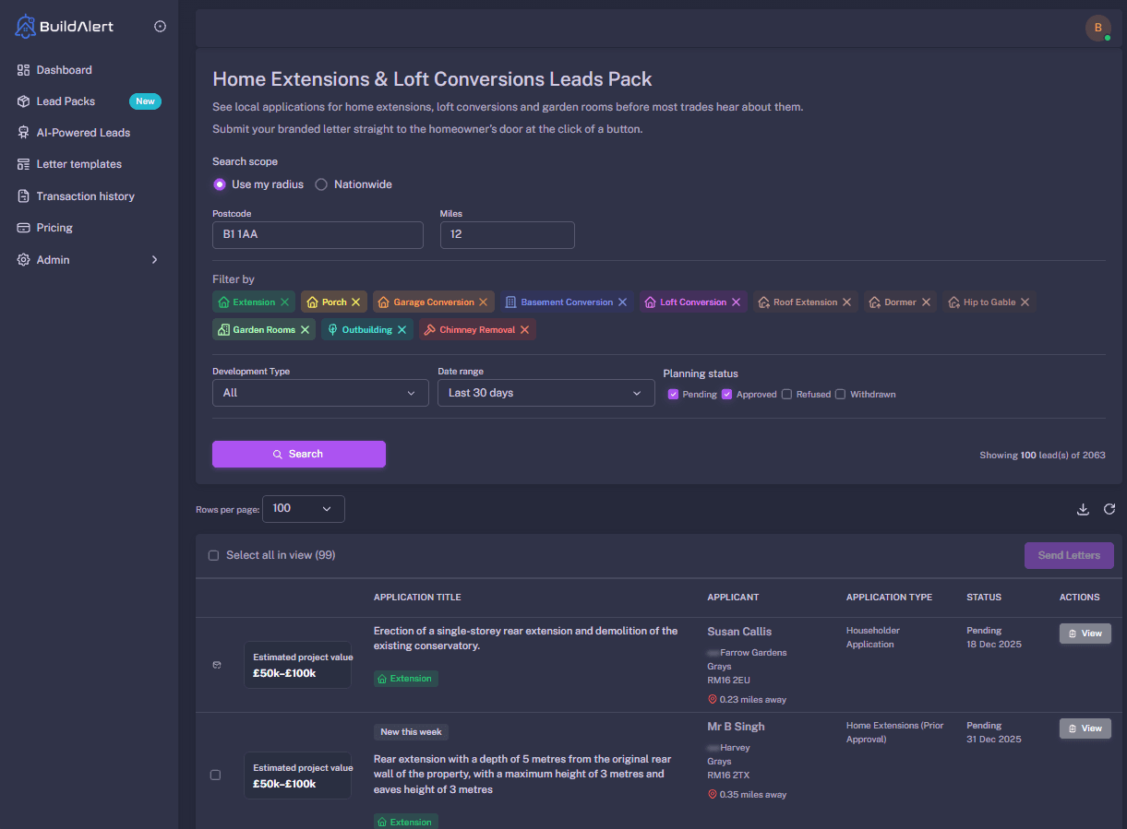View Transaction history using the sidebar icon

(22, 195)
